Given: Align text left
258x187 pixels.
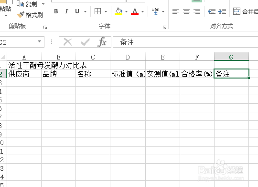Looking at the screenshot, I should pos(176,11).
